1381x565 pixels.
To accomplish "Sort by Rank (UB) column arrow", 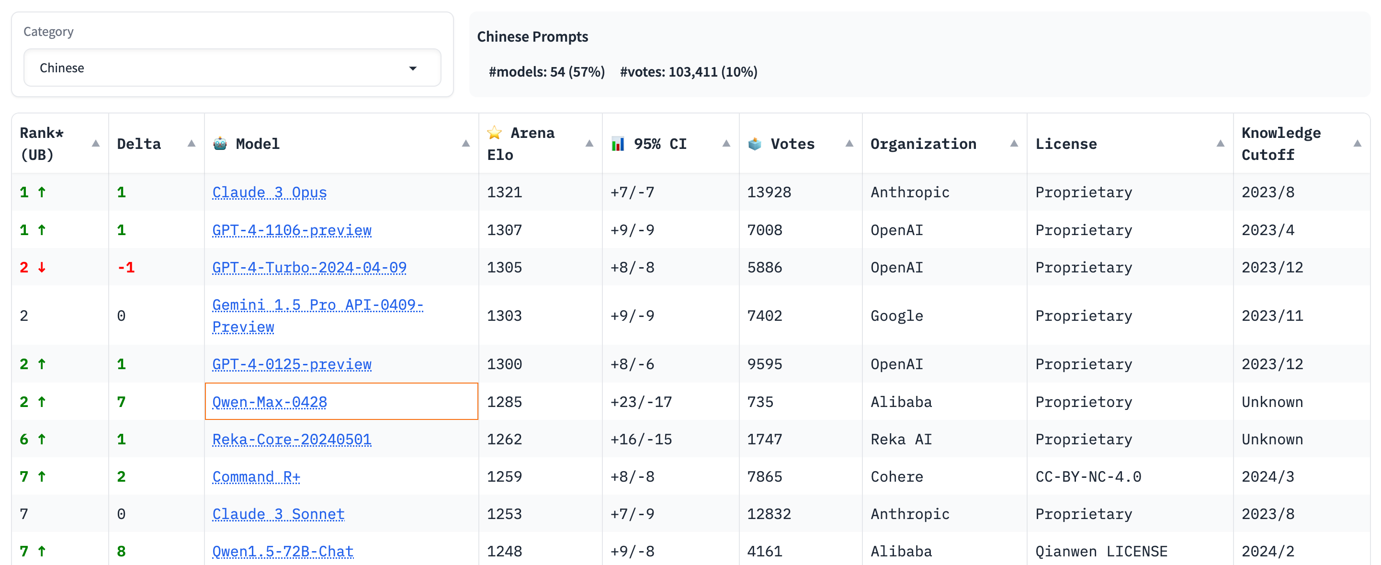I will click(x=96, y=144).
